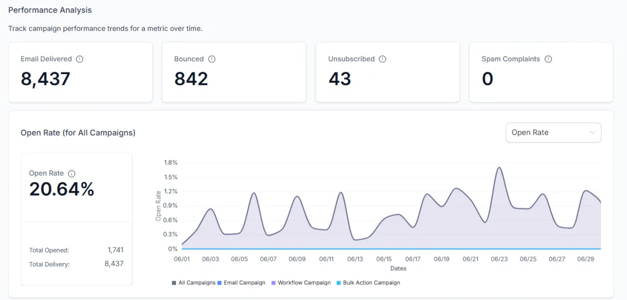
Task: Select the Bounced 842 stat card
Action: 234,72
